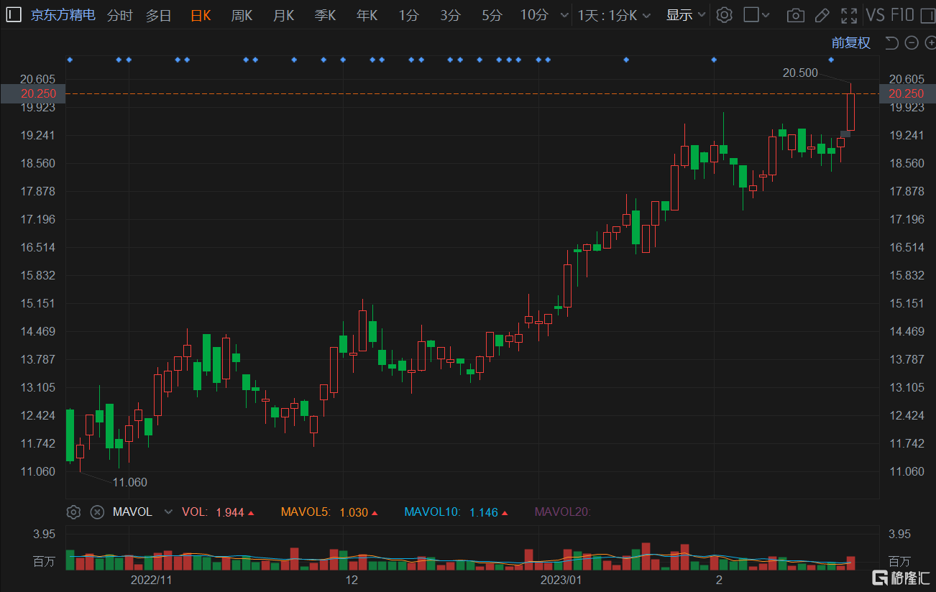The width and height of the screenshot is (936, 592).
Task: Click the sidebar panel icon beside 京东方精电
Action: tap(14, 15)
